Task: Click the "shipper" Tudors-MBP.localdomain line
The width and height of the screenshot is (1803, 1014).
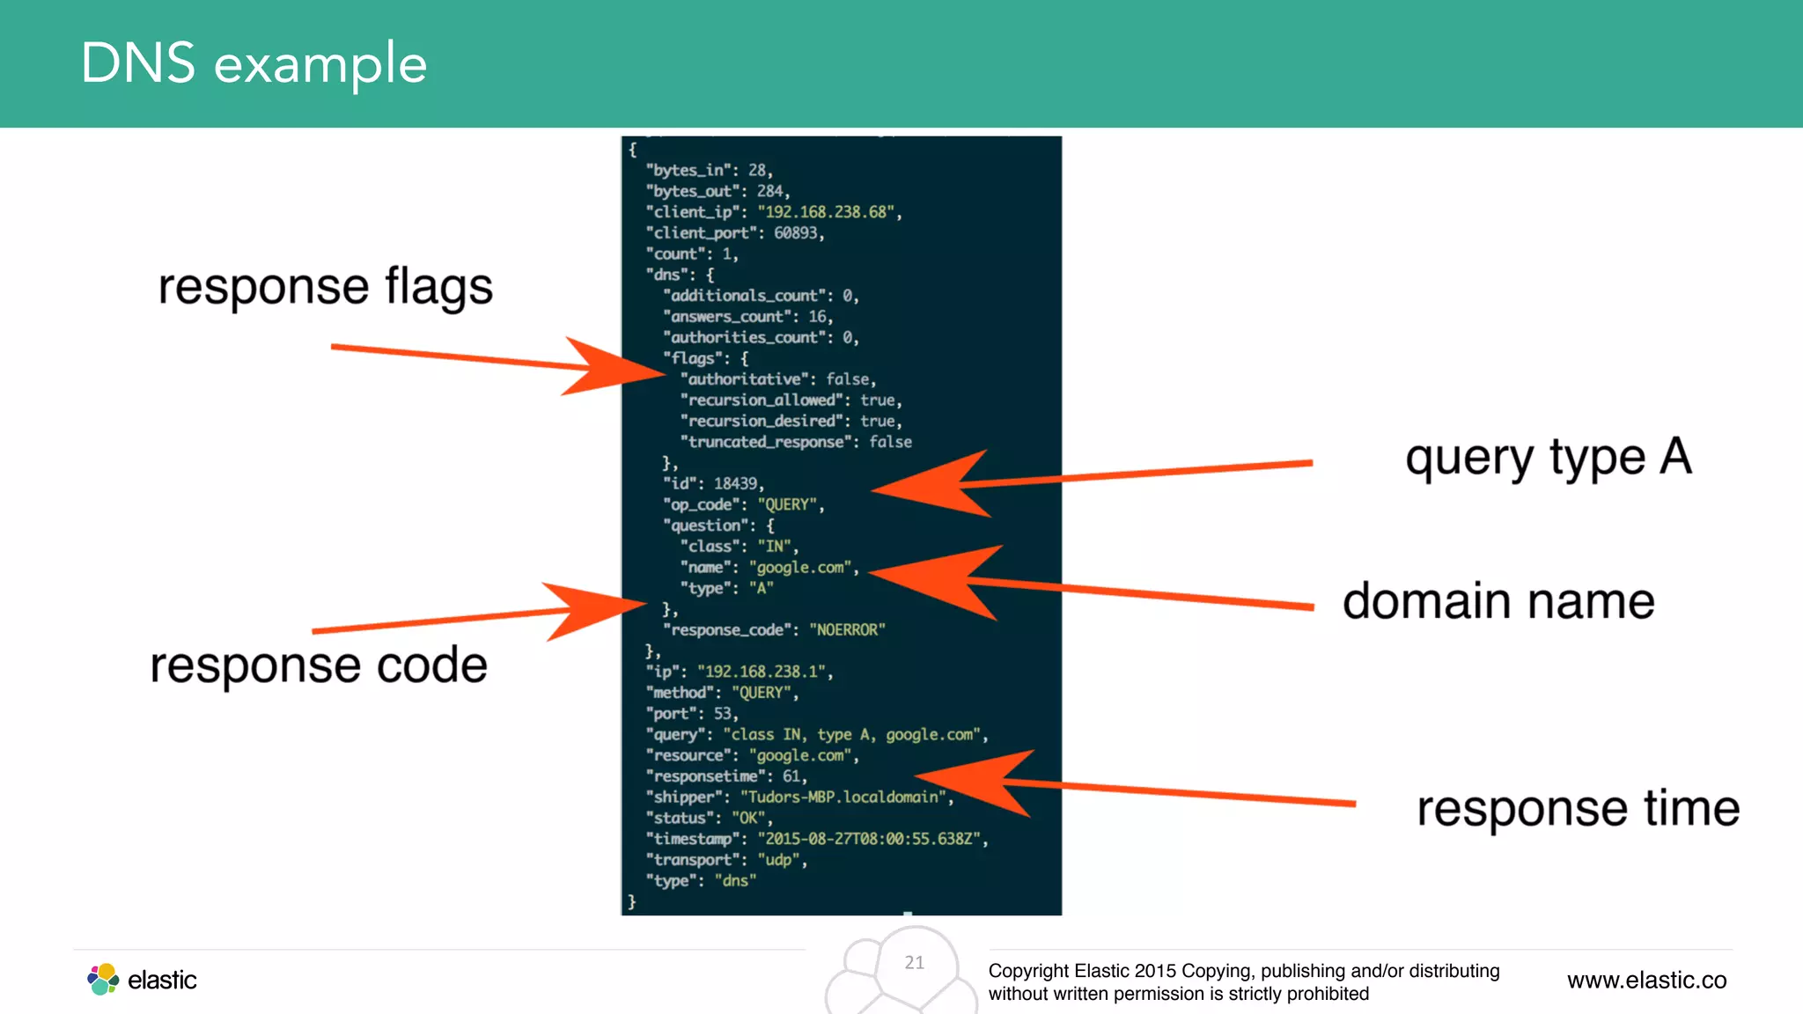Action: click(x=798, y=797)
